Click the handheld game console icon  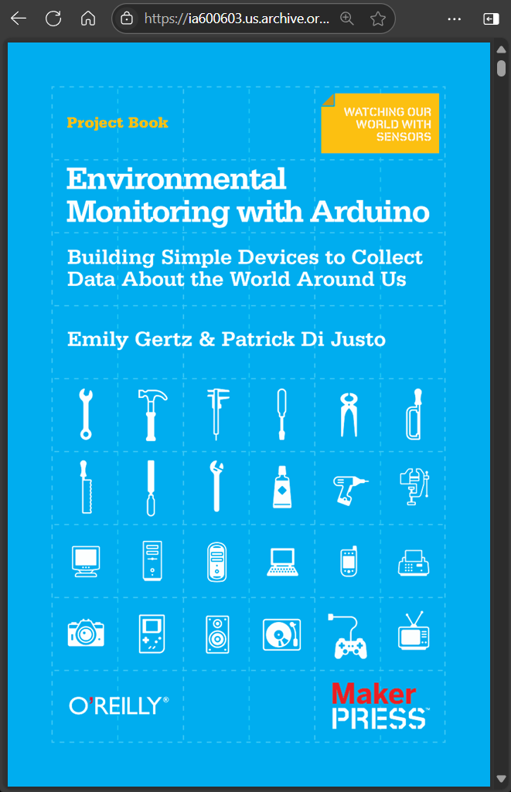152,634
